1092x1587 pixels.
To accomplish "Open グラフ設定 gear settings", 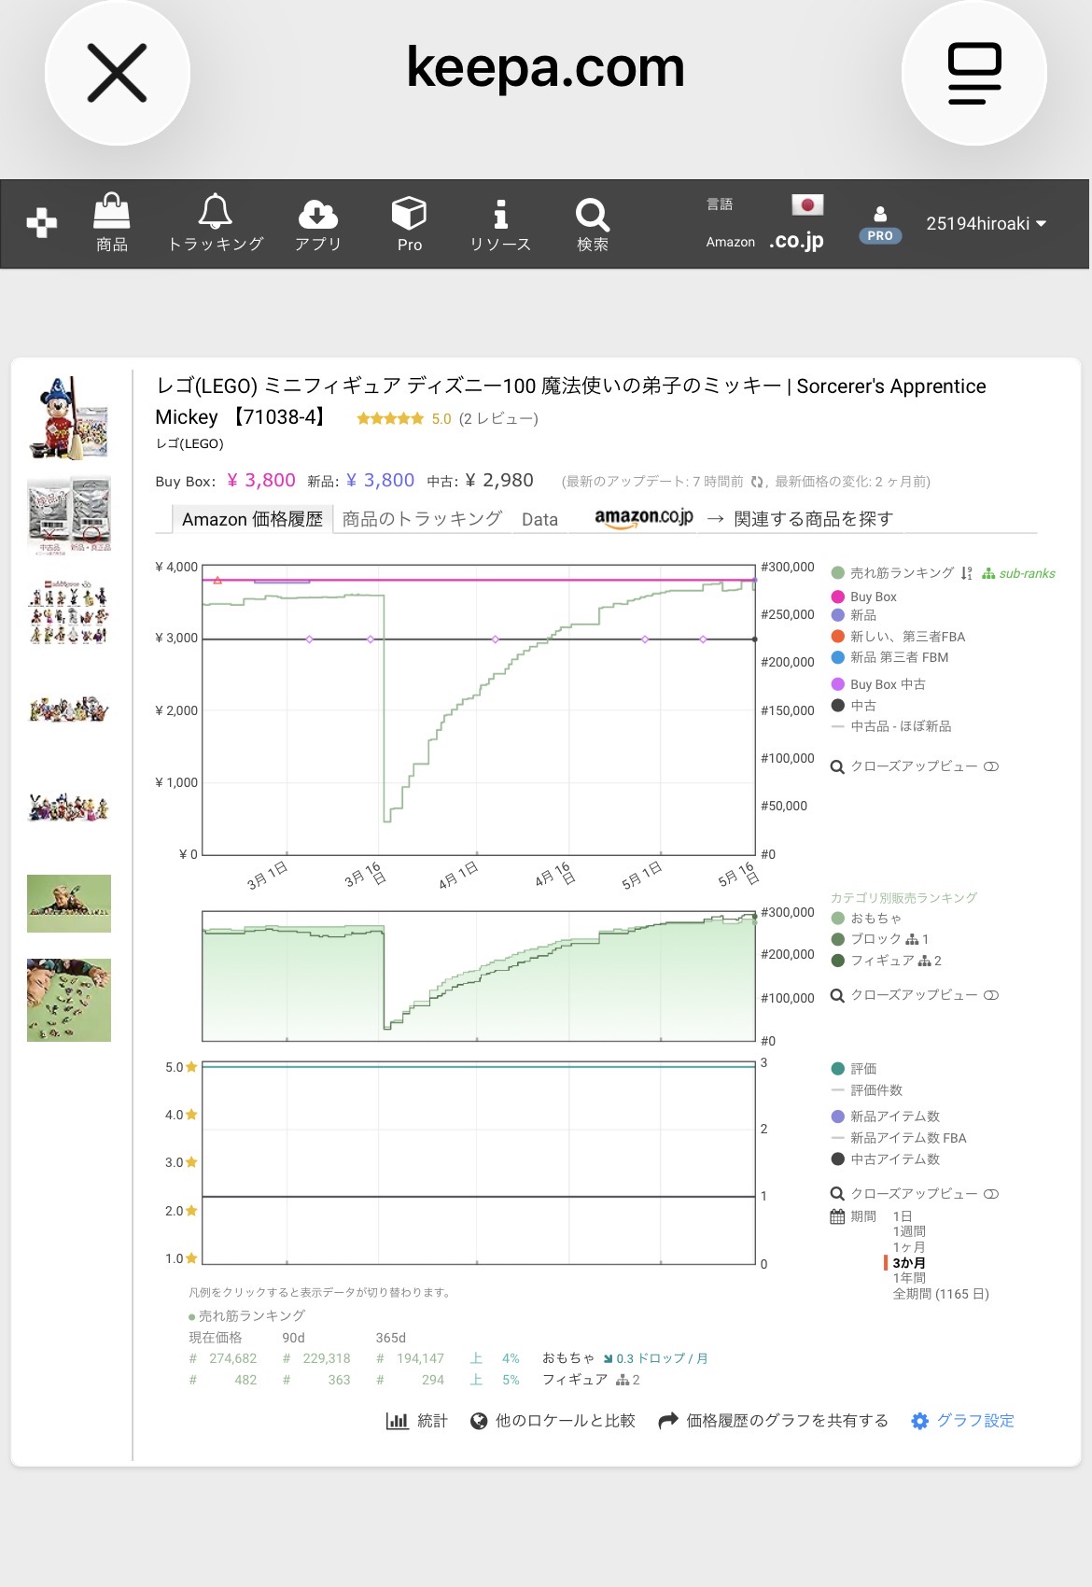I will (962, 1421).
